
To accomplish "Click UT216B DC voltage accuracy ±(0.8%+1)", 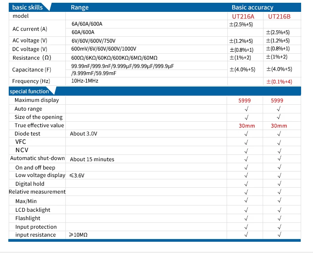I will point(278,49).
